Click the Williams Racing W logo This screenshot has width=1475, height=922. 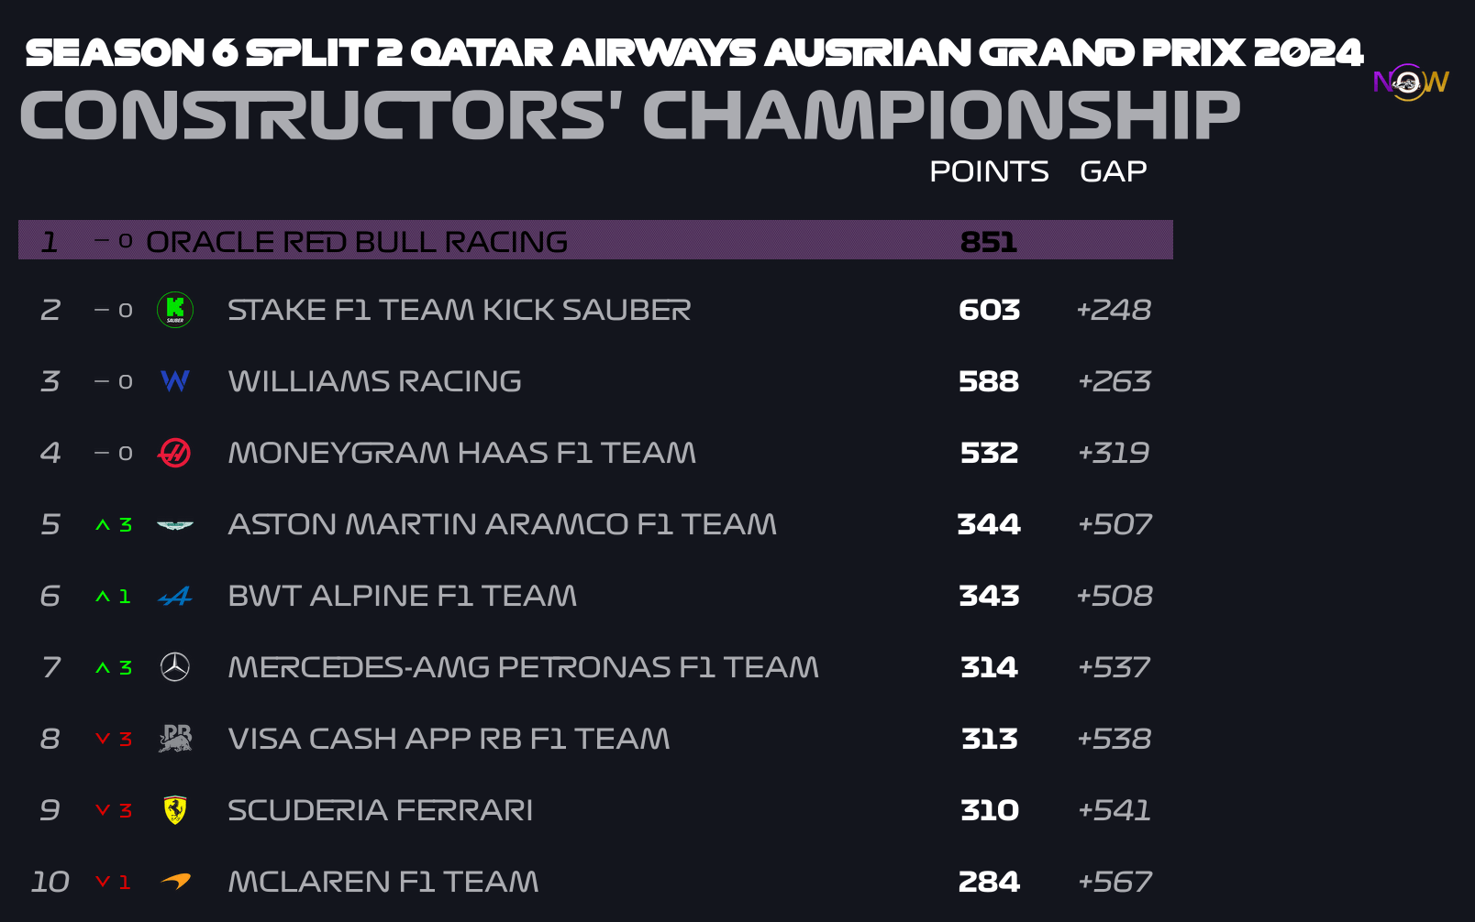click(x=175, y=381)
